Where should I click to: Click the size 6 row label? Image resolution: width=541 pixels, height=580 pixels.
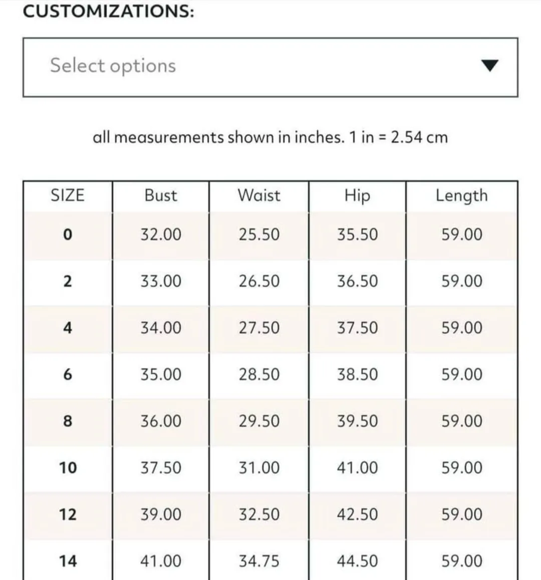click(68, 374)
